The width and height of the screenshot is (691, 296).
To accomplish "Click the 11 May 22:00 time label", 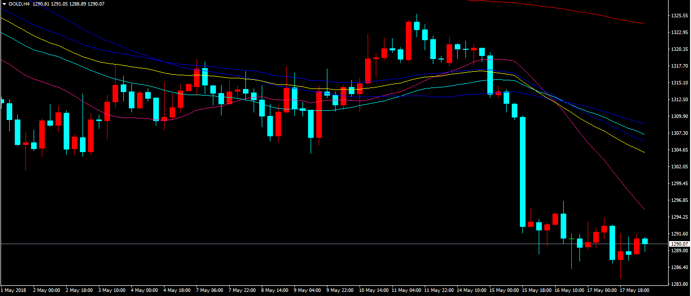I will pyautogui.click(x=439, y=290).
